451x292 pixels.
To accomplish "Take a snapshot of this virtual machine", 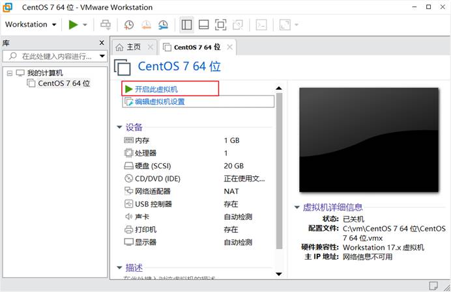I will (x=128, y=25).
